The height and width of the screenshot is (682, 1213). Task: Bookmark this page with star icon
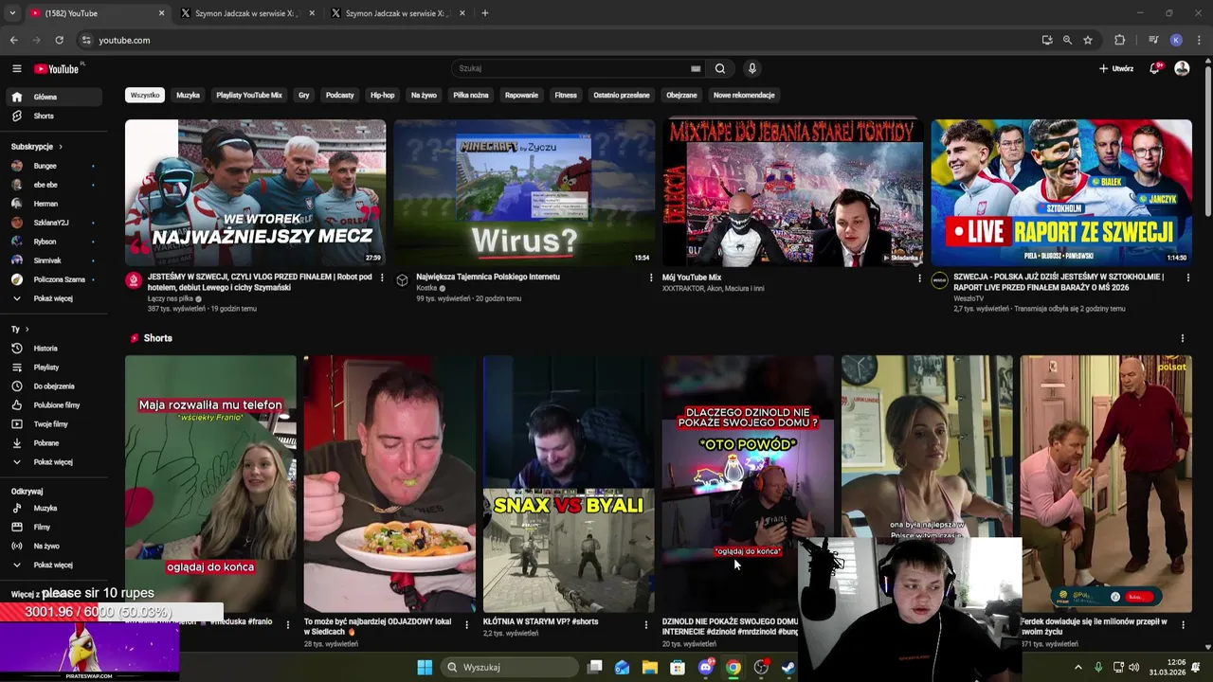coord(1088,40)
